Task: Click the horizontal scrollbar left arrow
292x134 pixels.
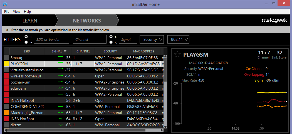Action: [x=5, y=130]
